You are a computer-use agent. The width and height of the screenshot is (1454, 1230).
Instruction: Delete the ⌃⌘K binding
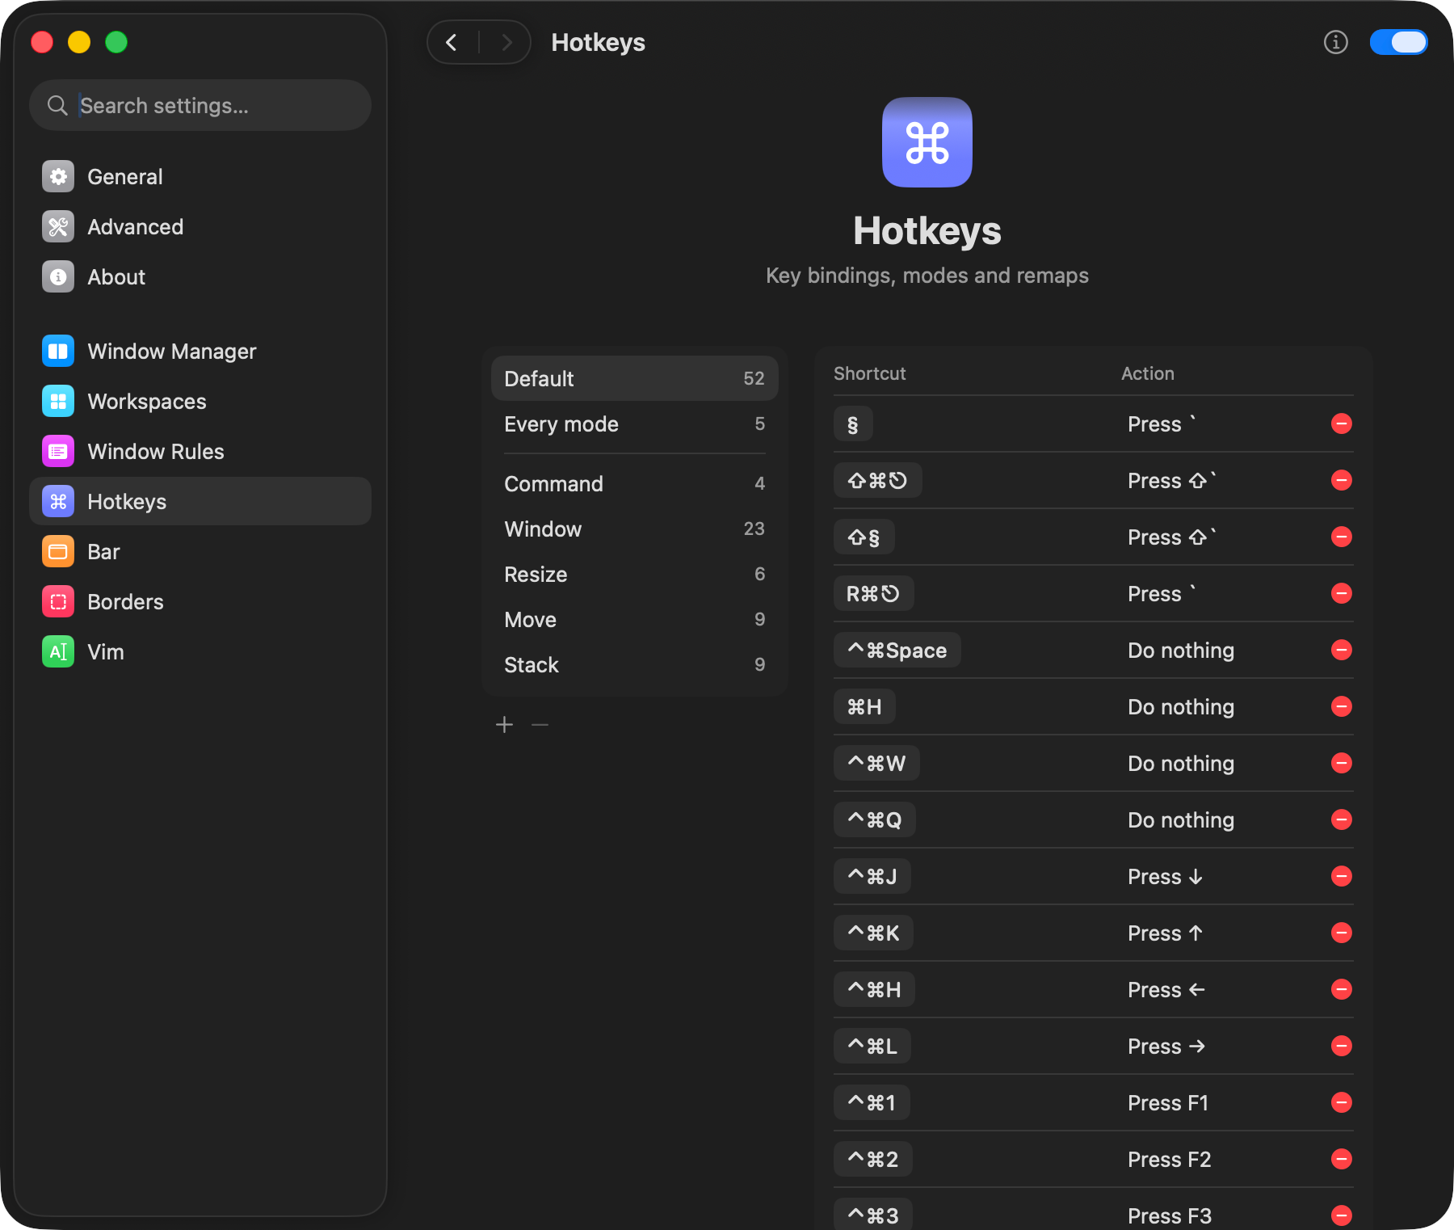pos(1342,933)
